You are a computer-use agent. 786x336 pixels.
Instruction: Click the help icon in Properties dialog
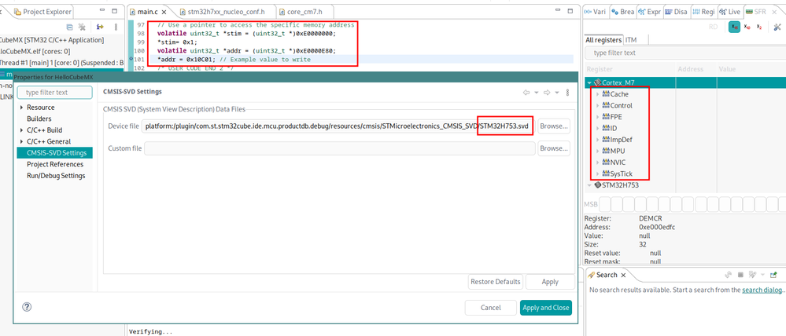click(x=27, y=307)
